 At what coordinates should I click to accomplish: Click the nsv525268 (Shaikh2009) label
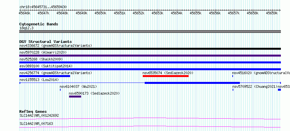(41, 59)
